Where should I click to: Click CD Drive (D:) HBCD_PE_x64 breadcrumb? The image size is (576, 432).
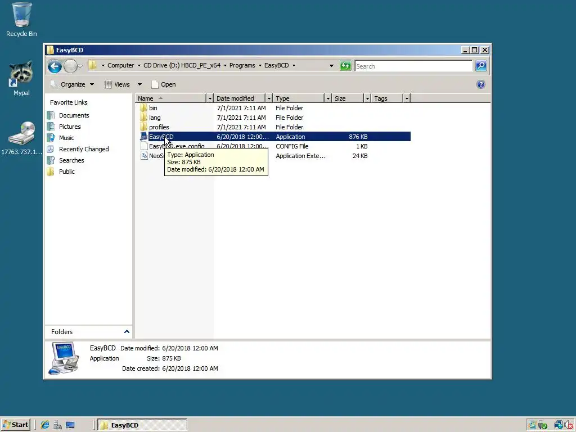point(182,65)
